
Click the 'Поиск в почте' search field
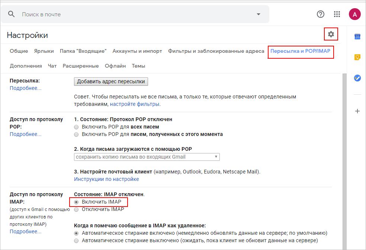(134, 14)
